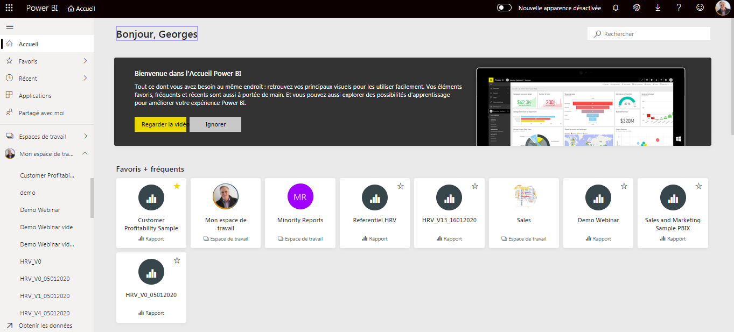Collapse Mon espace de travail chevron
The height and width of the screenshot is (332, 734).
(x=85, y=153)
